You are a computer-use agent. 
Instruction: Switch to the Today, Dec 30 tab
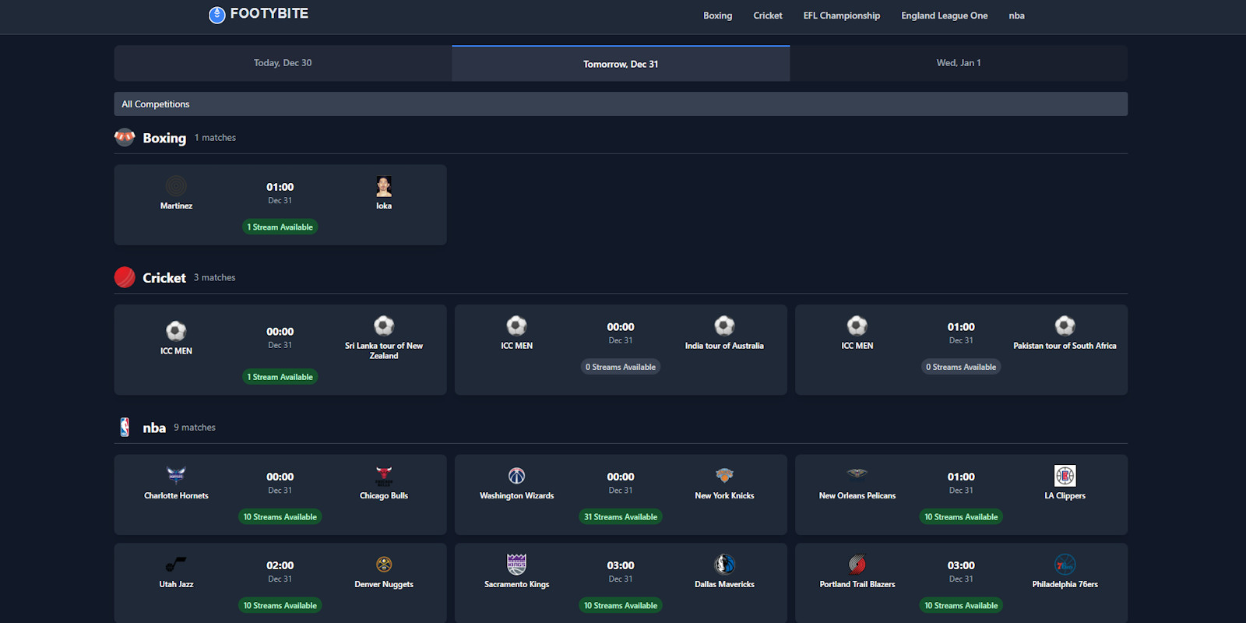pos(283,63)
